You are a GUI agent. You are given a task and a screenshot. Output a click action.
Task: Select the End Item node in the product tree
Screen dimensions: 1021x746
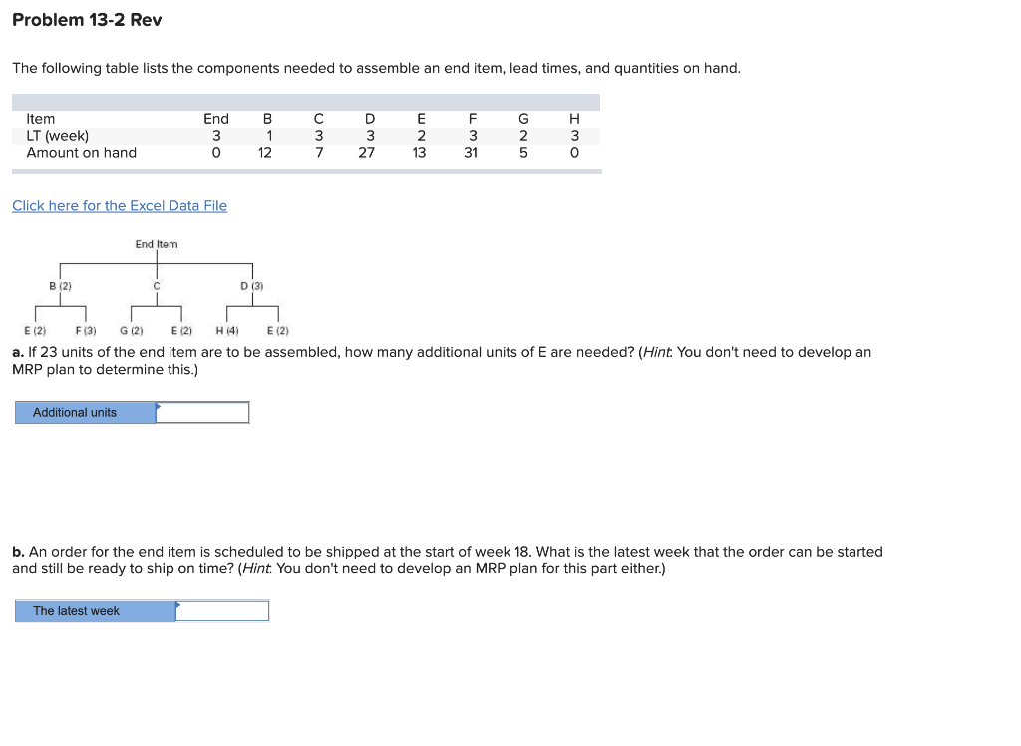[x=157, y=244]
